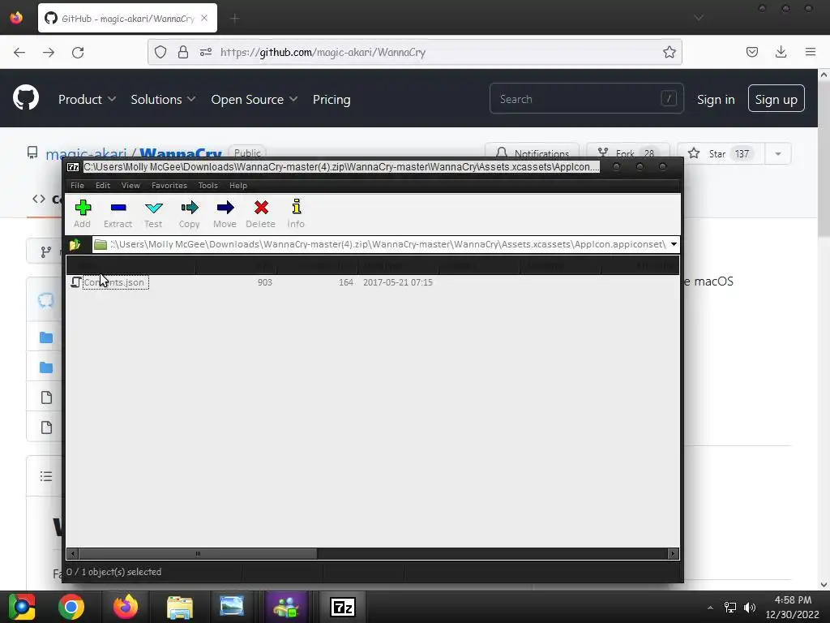Click the Firefox URL address bar

[414, 52]
